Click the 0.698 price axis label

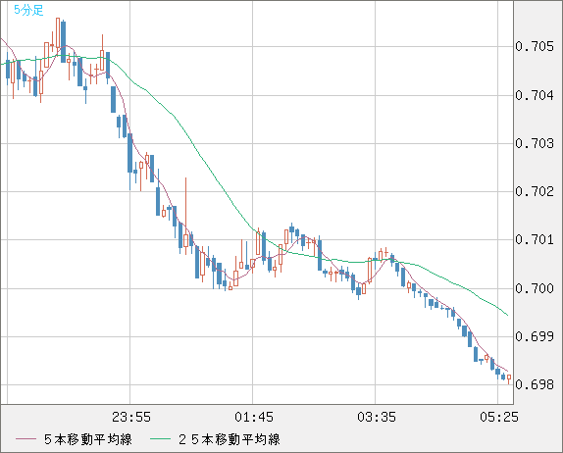coord(535,384)
